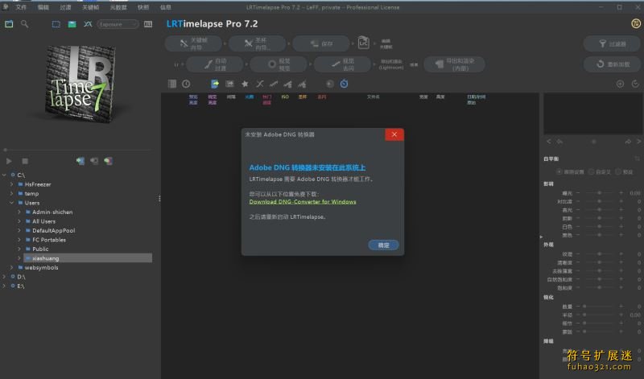Expand the DefaultAppPool folder node

19,230
